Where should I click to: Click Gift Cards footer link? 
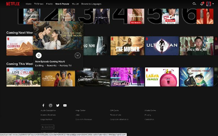(x=114, y=110)
